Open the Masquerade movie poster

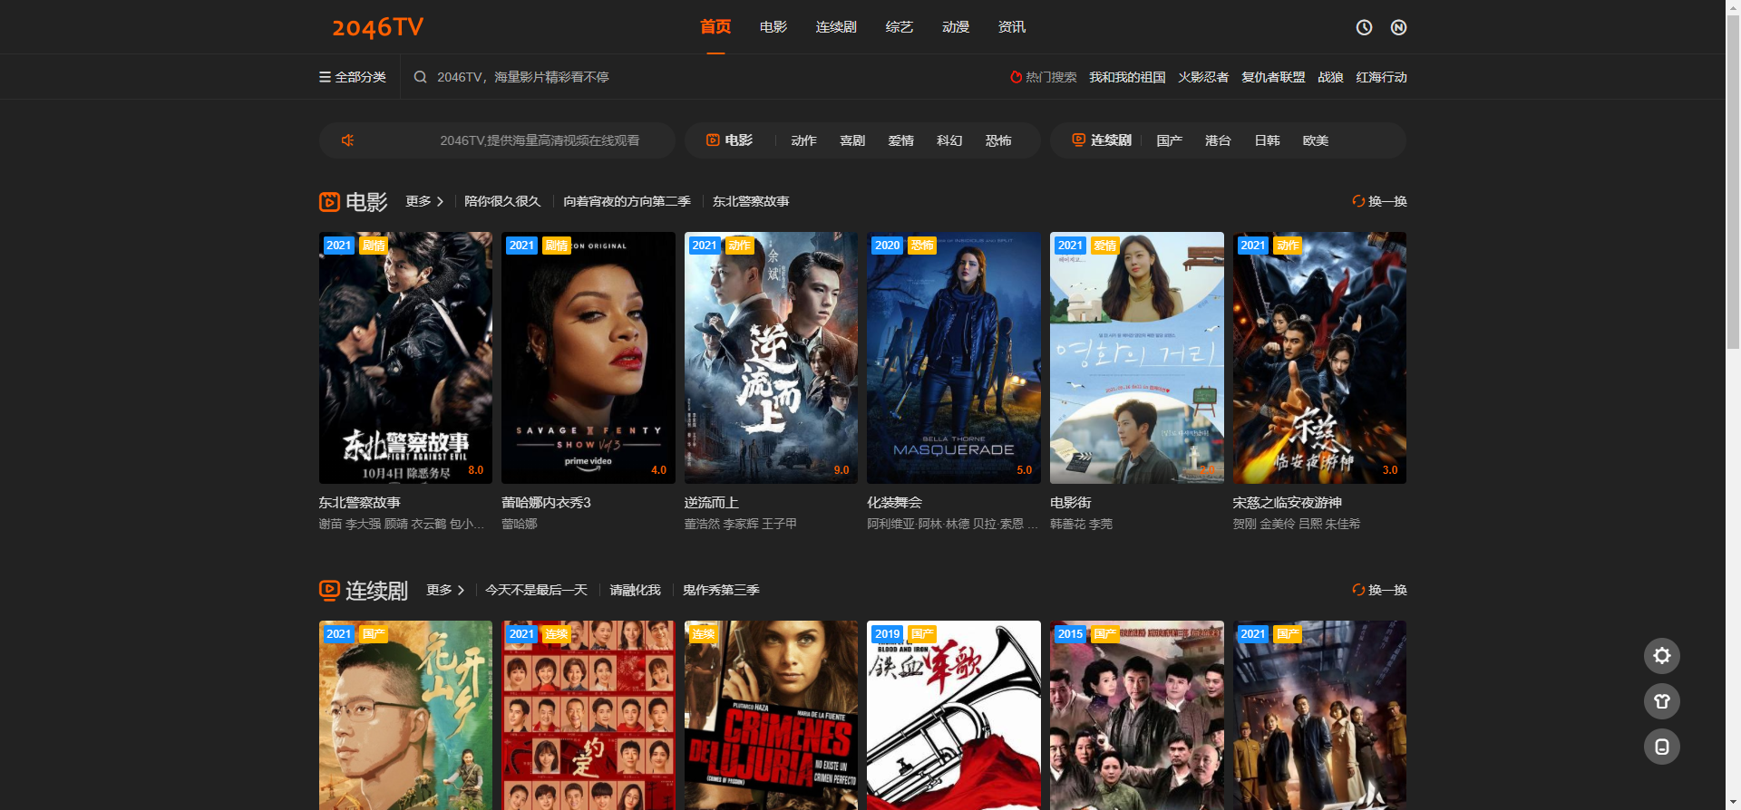point(954,358)
